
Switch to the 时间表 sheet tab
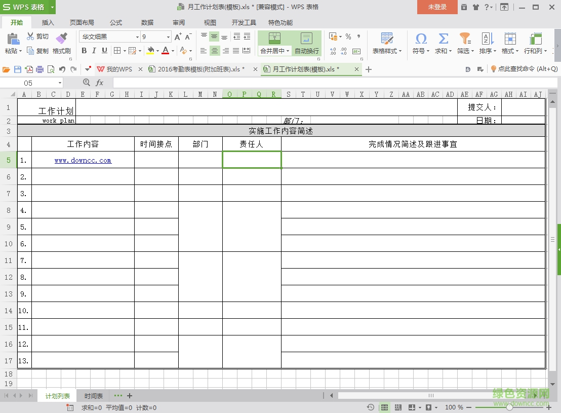point(93,396)
